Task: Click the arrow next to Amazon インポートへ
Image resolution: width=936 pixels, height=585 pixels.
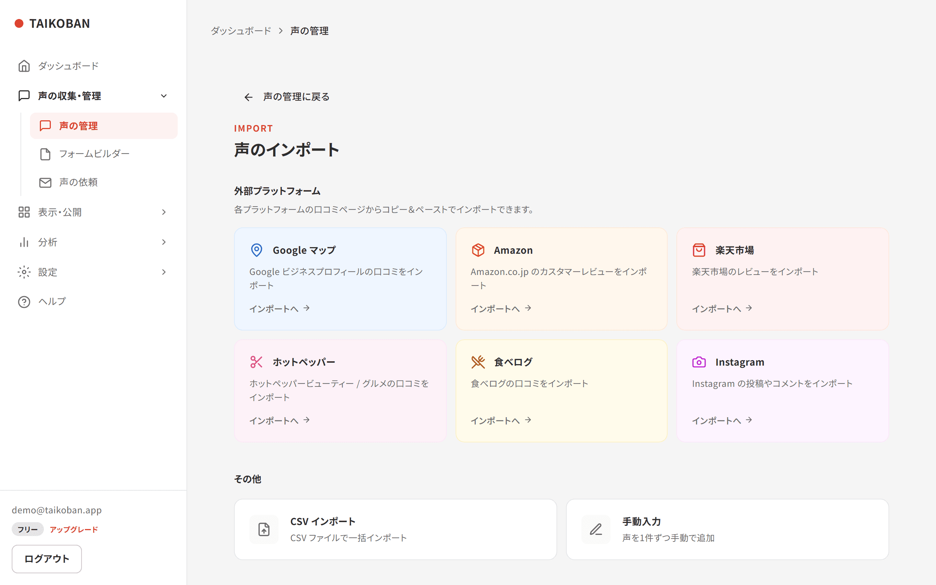Action: (528, 308)
